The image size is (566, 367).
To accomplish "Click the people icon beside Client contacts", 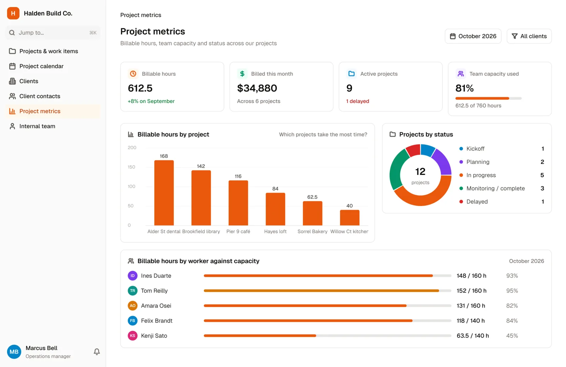I will click(x=12, y=96).
